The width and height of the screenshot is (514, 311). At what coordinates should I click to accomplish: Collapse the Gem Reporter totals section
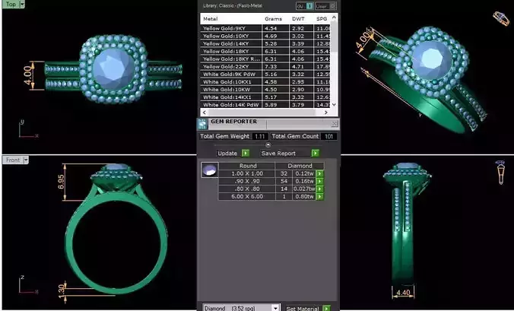(x=268, y=144)
